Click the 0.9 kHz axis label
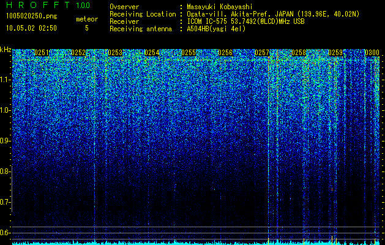The image size is (385, 245). click(5, 141)
